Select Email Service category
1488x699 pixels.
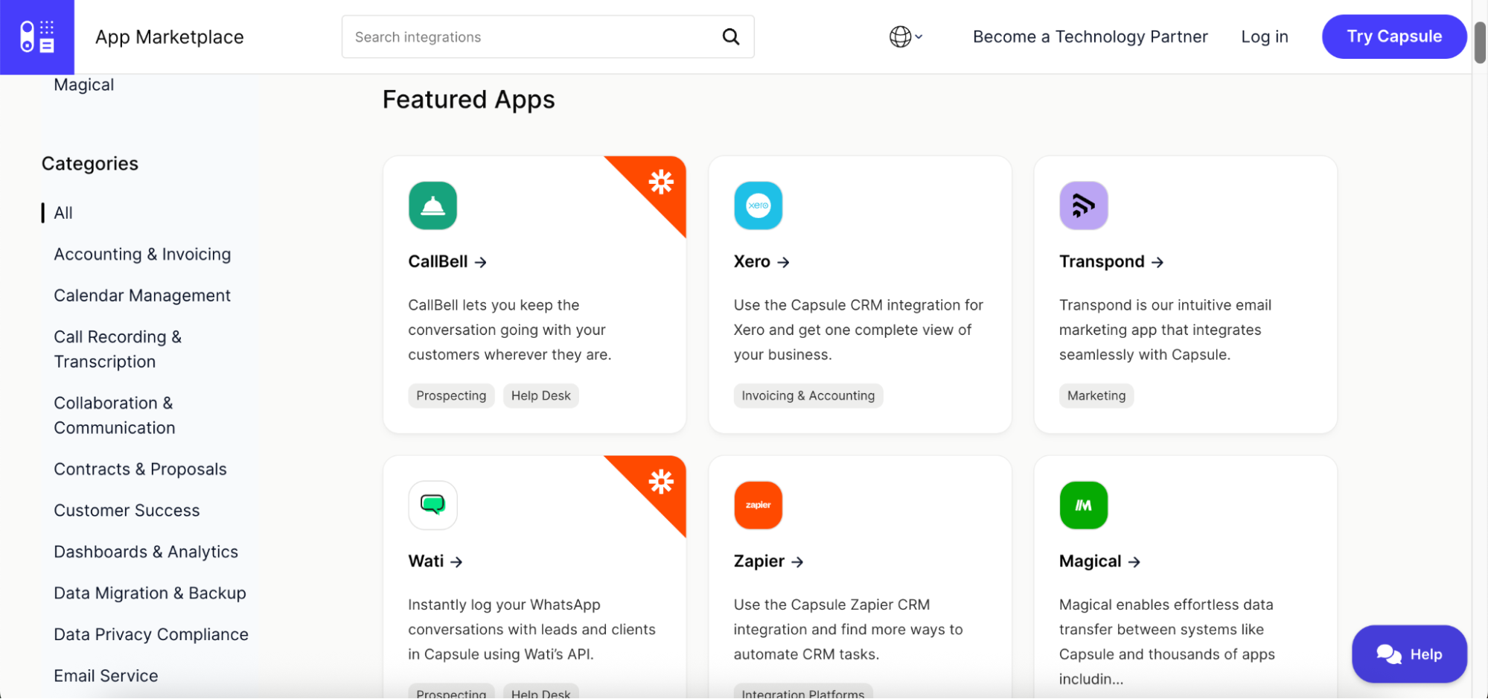[x=106, y=676]
